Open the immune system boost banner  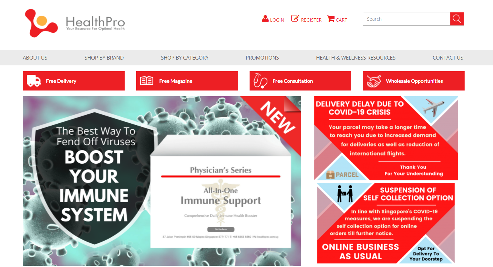pos(162,181)
